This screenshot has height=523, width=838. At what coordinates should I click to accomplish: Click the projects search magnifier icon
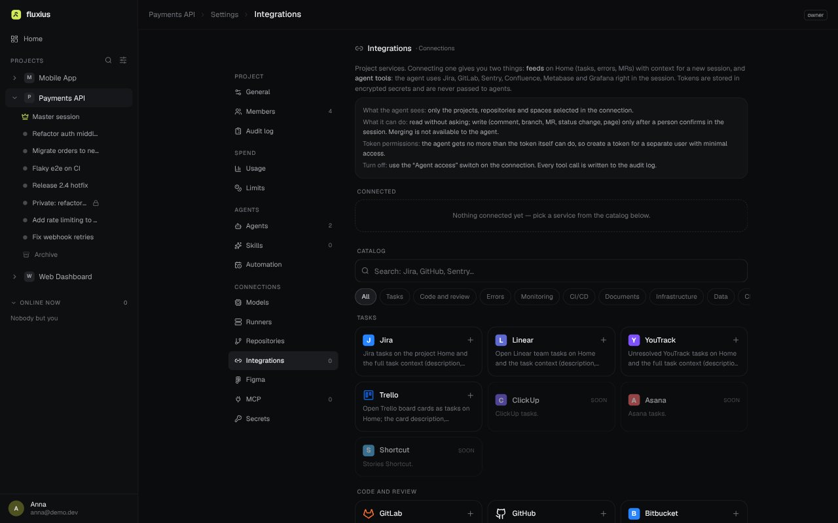click(109, 60)
